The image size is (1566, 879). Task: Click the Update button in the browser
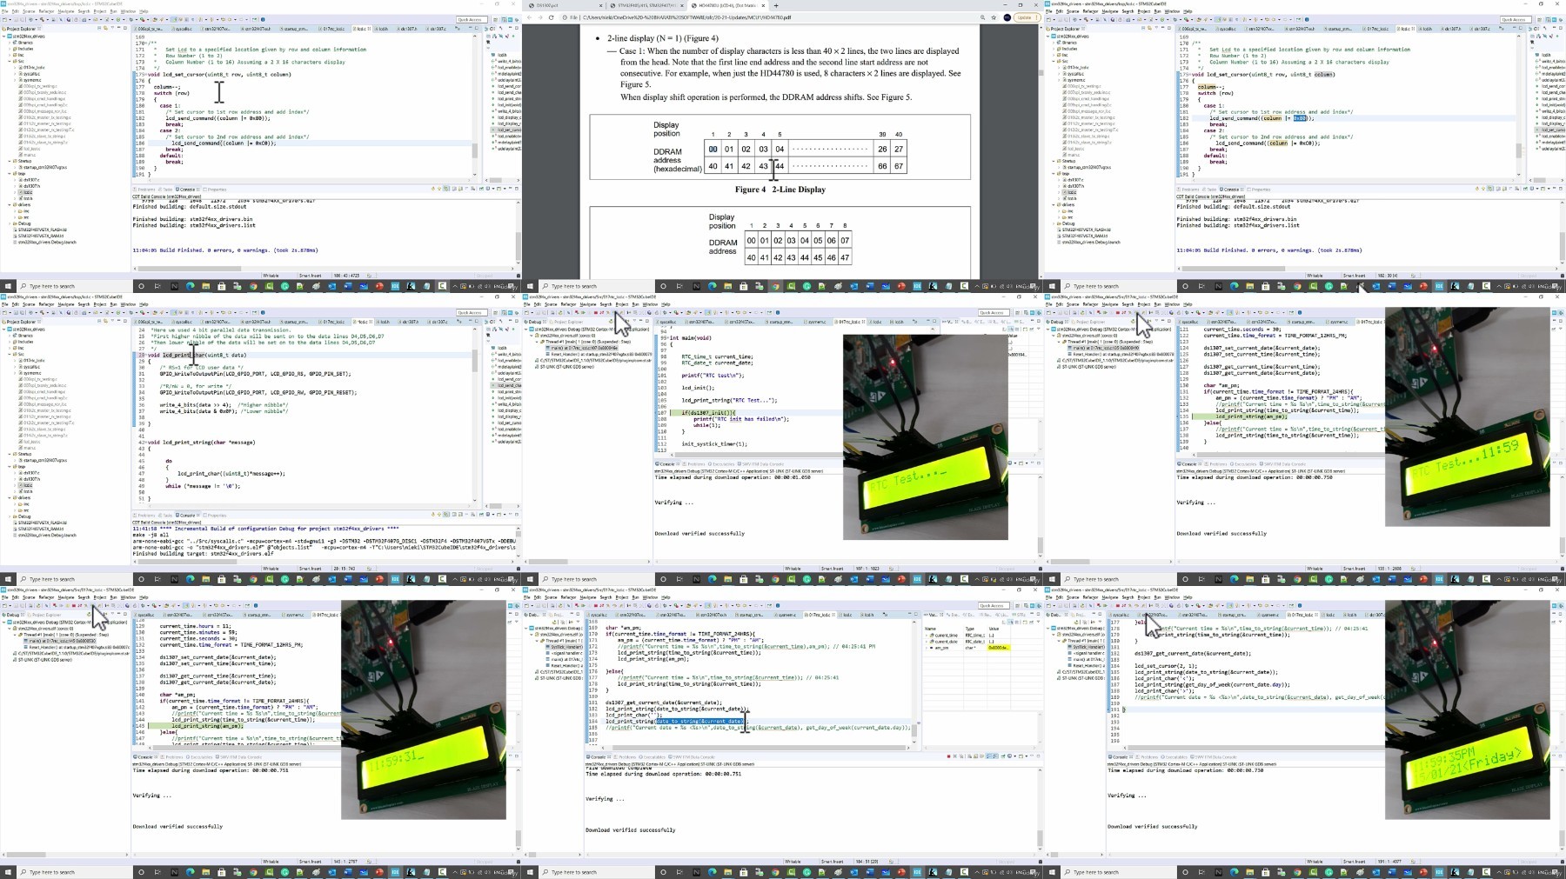pyautogui.click(x=1026, y=17)
